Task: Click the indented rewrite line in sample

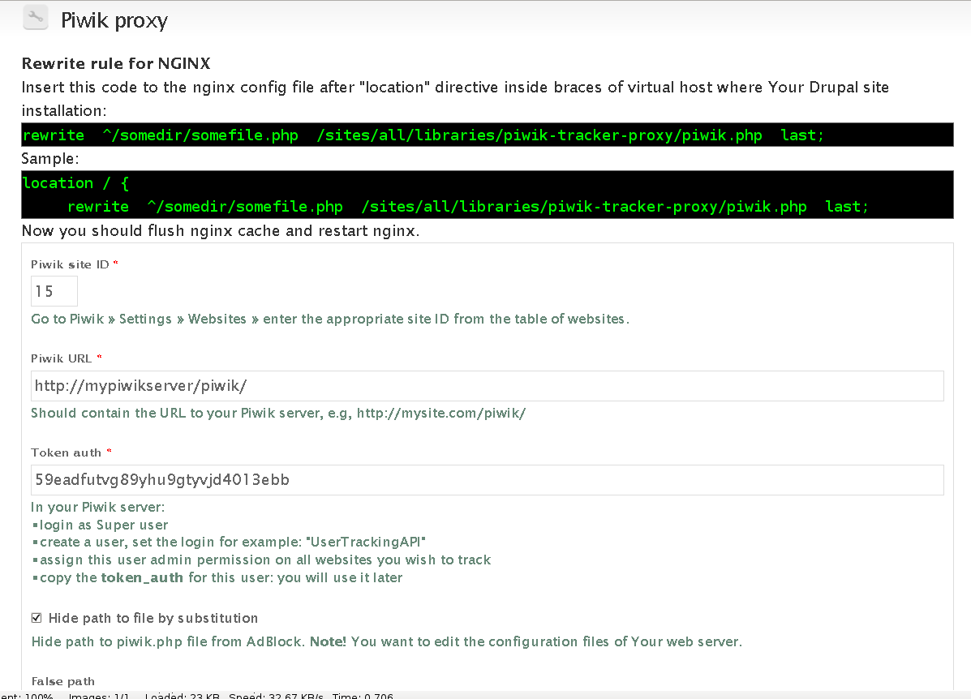Action: (x=467, y=207)
